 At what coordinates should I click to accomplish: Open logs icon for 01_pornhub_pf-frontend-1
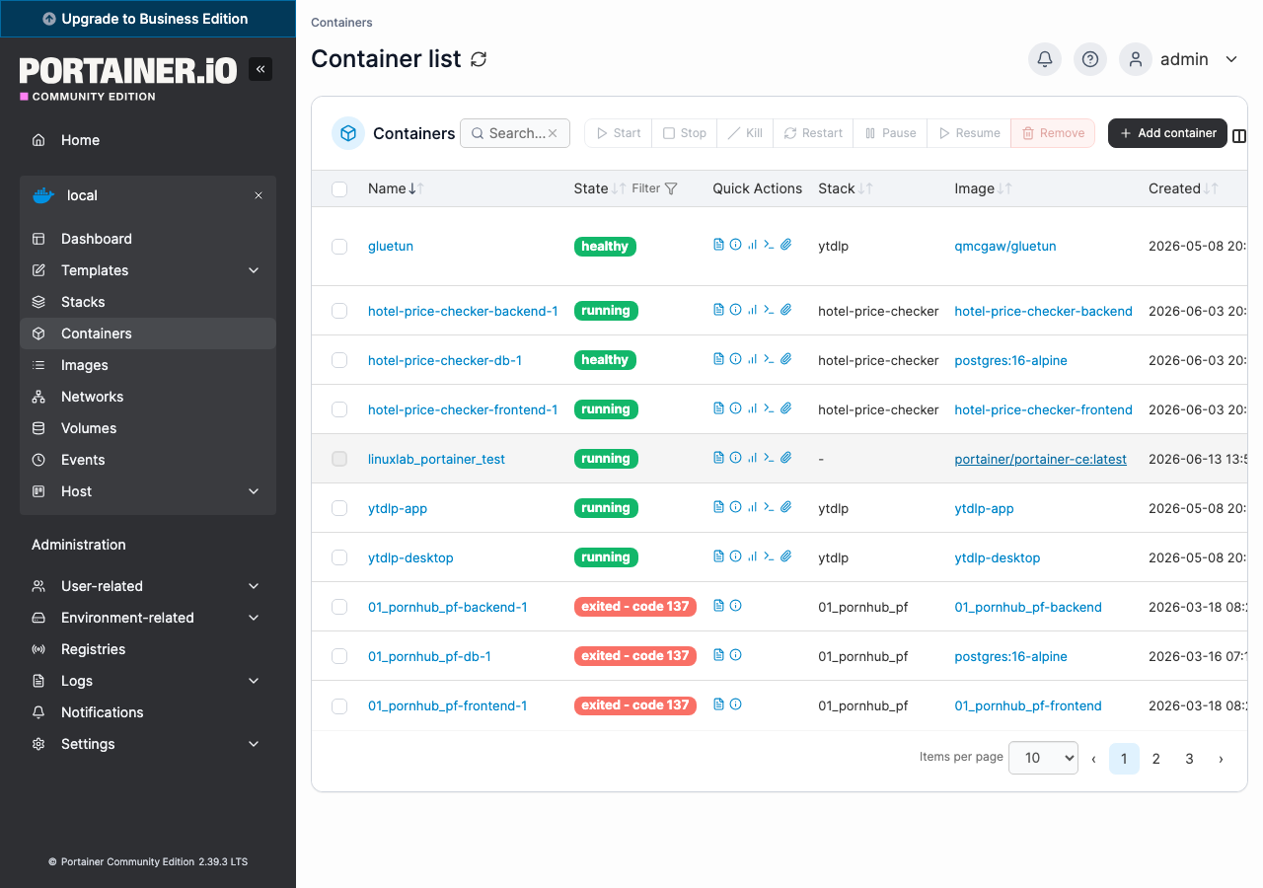click(718, 704)
